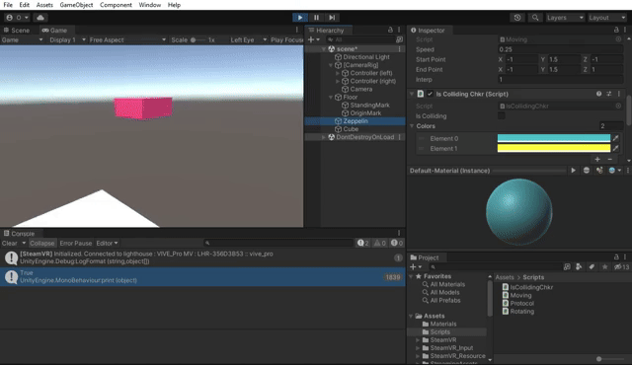Click the eyedropper for Colors Element 0
Image resolution: width=632 pixels, height=365 pixels.
tap(616, 138)
